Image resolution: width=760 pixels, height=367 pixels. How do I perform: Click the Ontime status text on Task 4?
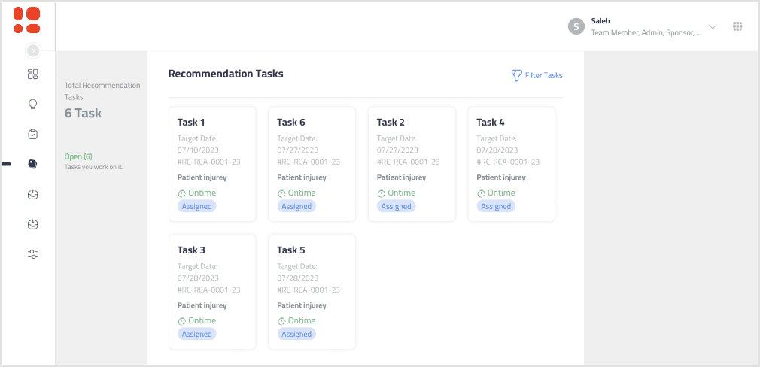click(x=501, y=193)
